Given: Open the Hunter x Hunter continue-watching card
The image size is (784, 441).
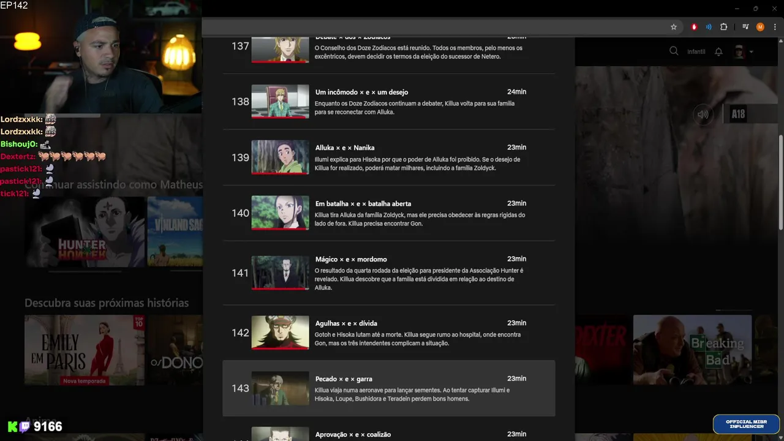Looking at the screenshot, I should [x=86, y=231].
